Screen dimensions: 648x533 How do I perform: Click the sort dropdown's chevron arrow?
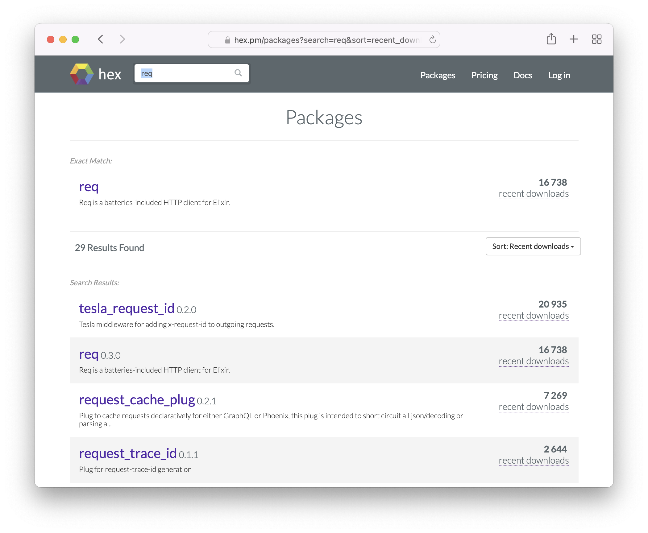tap(573, 246)
